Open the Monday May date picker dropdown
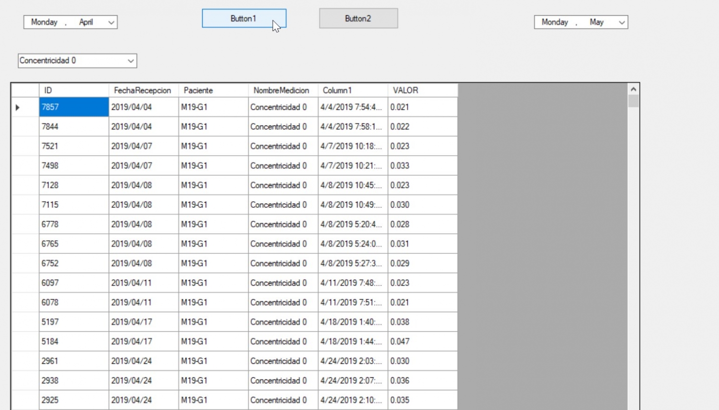The width and height of the screenshot is (719, 410). click(x=622, y=22)
